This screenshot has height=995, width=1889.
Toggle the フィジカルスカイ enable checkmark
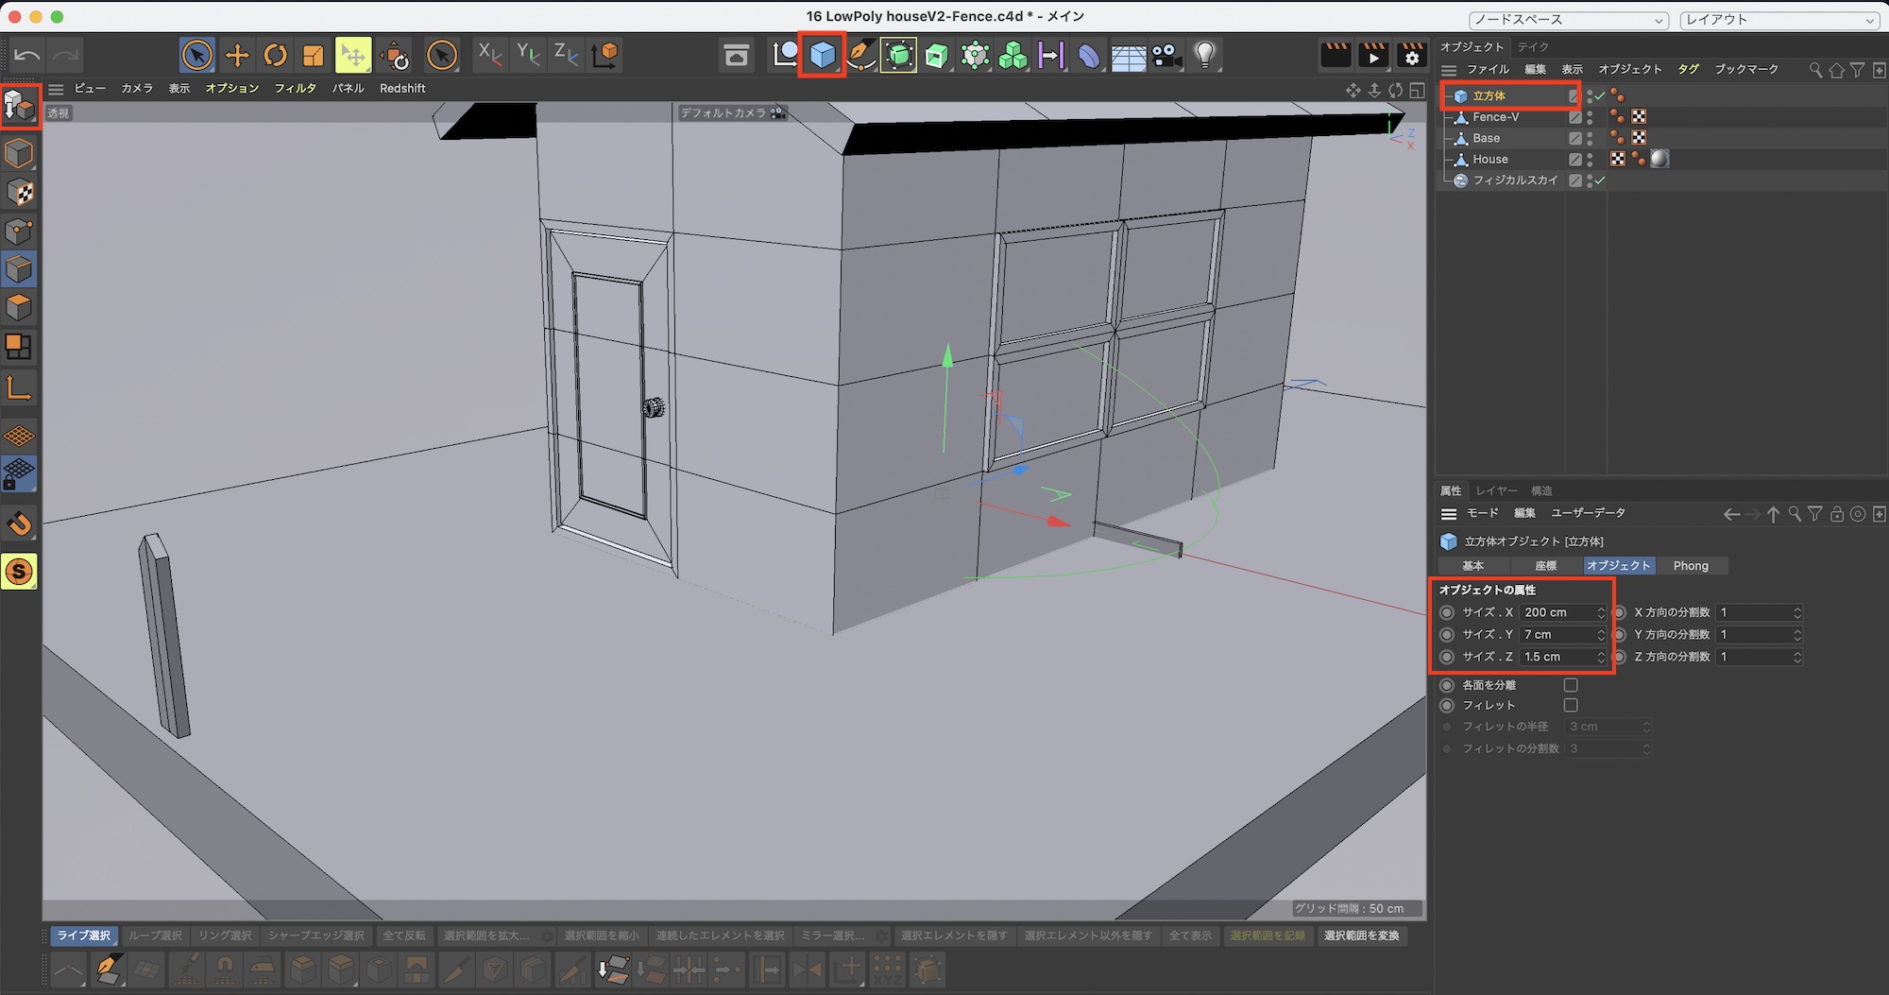pyautogui.click(x=1600, y=180)
